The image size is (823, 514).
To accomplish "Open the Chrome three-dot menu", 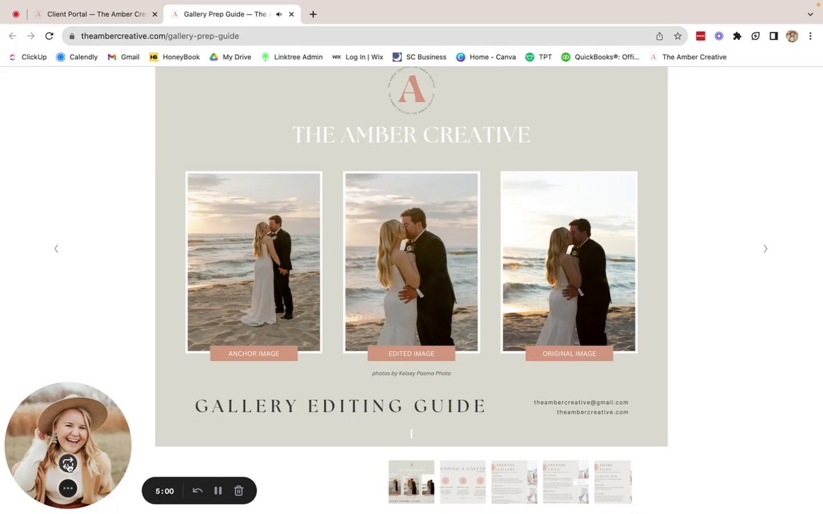I will tap(810, 36).
